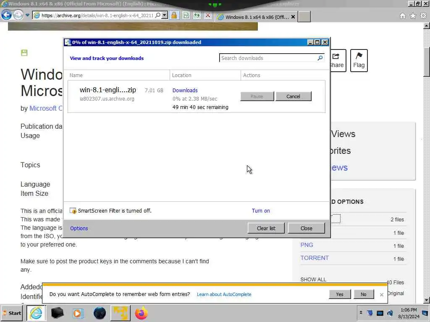
Task: Click the Close button in downloads dialog
Action: [306, 228]
